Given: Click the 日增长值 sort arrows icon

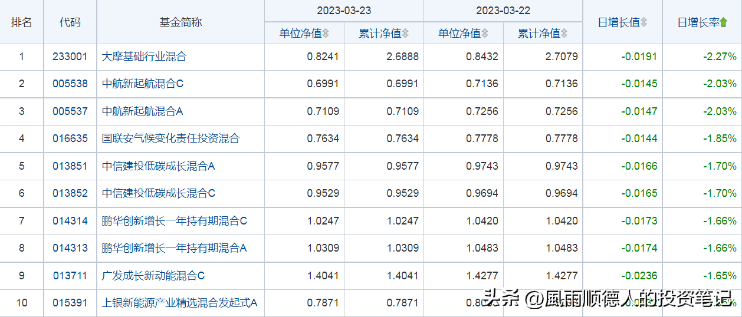Looking at the screenshot, I should pyautogui.click(x=644, y=22).
